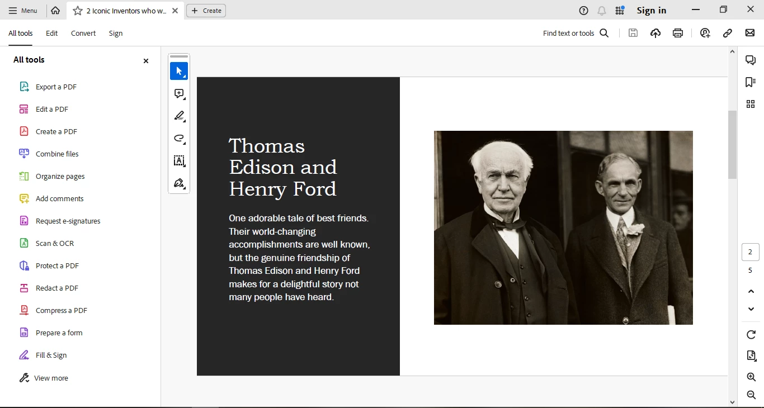Image resolution: width=764 pixels, height=408 pixels.
Task: Switch to the Convert tab
Action: coord(83,34)
